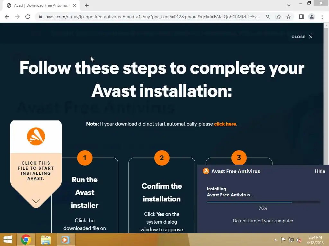
Task: Close the Avast download tab
Action: (75, 6)
